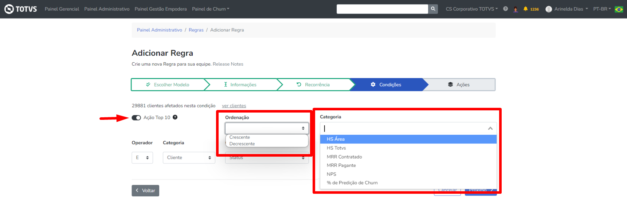This screenshot has width=627, height=220.
Task: Click the Voltar button
Action: pos(145,190)
